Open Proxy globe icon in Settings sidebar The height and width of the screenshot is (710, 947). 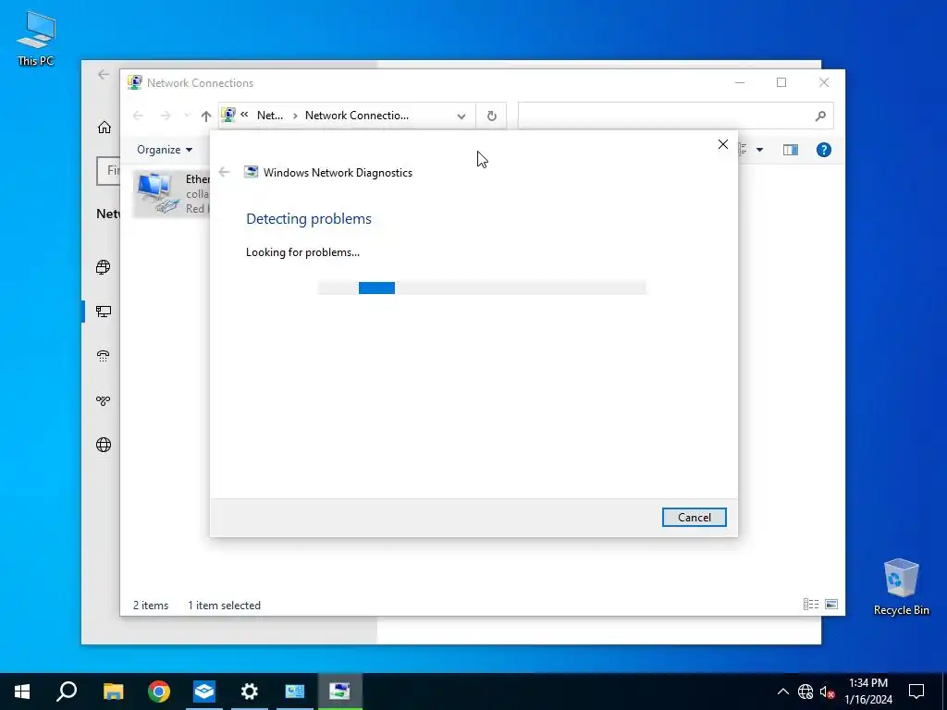click(x=104, y=445)
